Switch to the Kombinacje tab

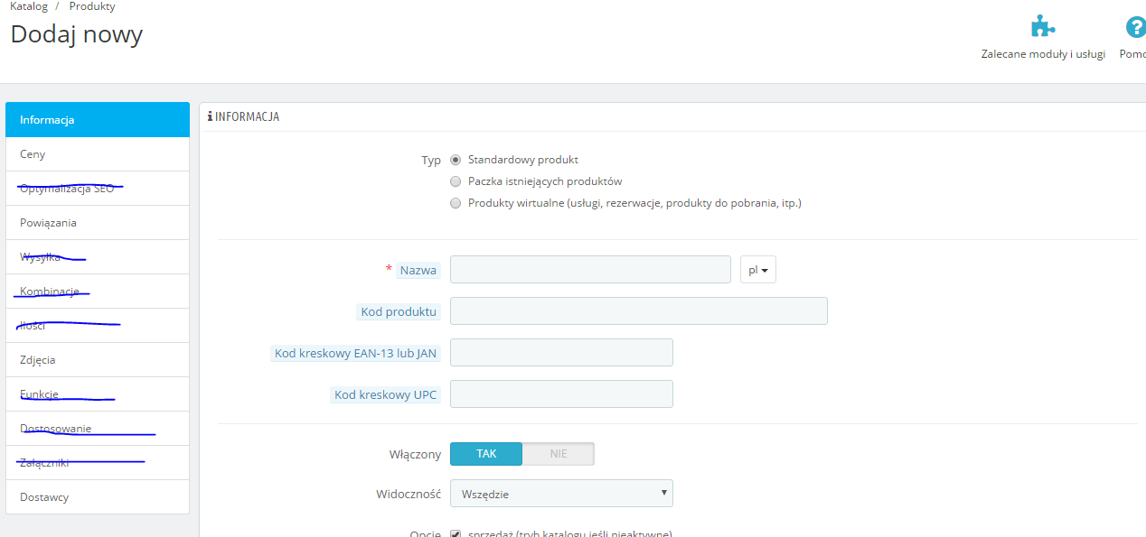[98, 292]
